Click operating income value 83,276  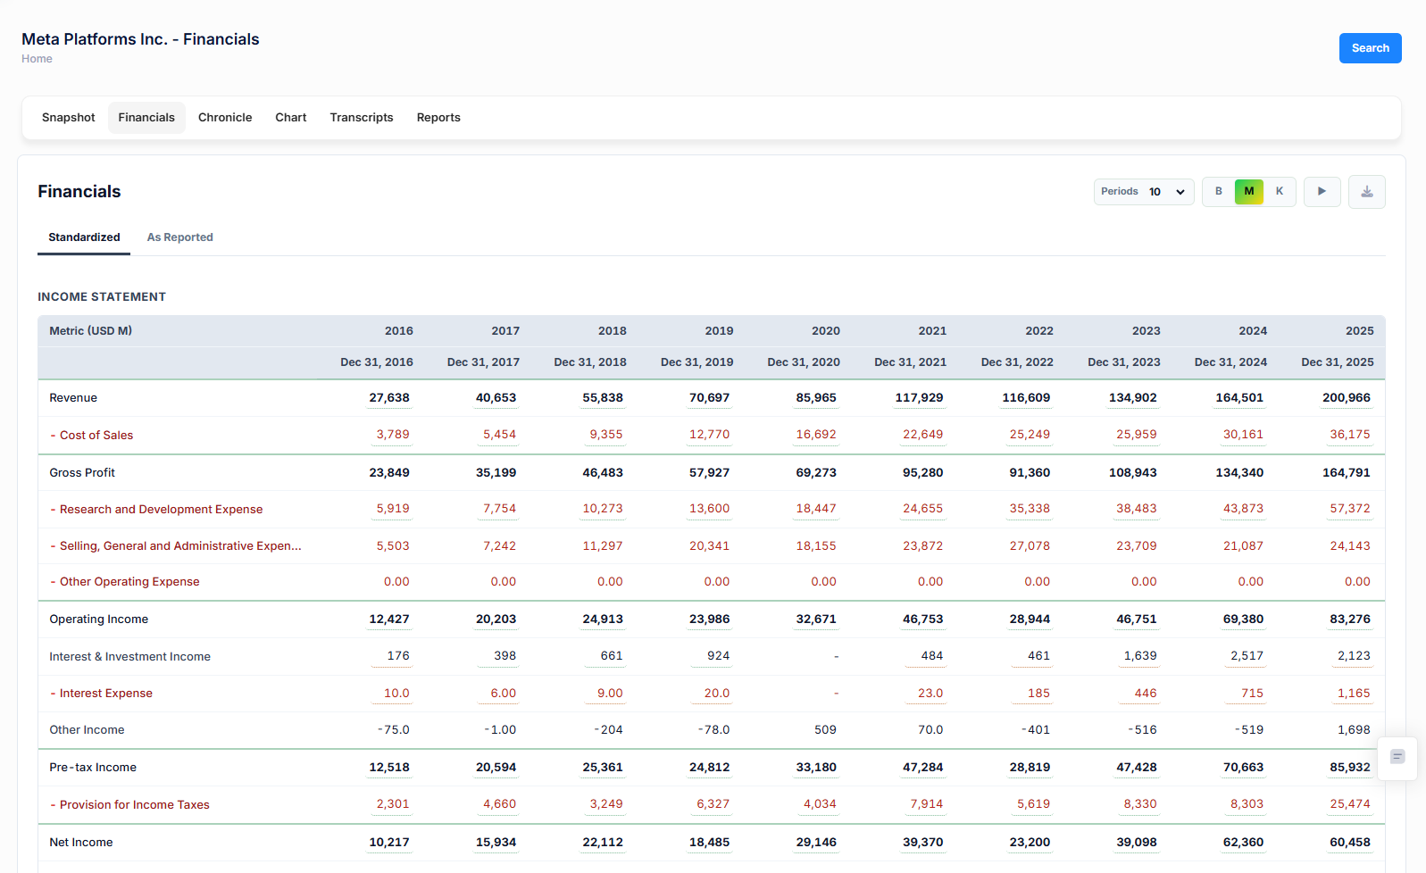coord(1350,619)
